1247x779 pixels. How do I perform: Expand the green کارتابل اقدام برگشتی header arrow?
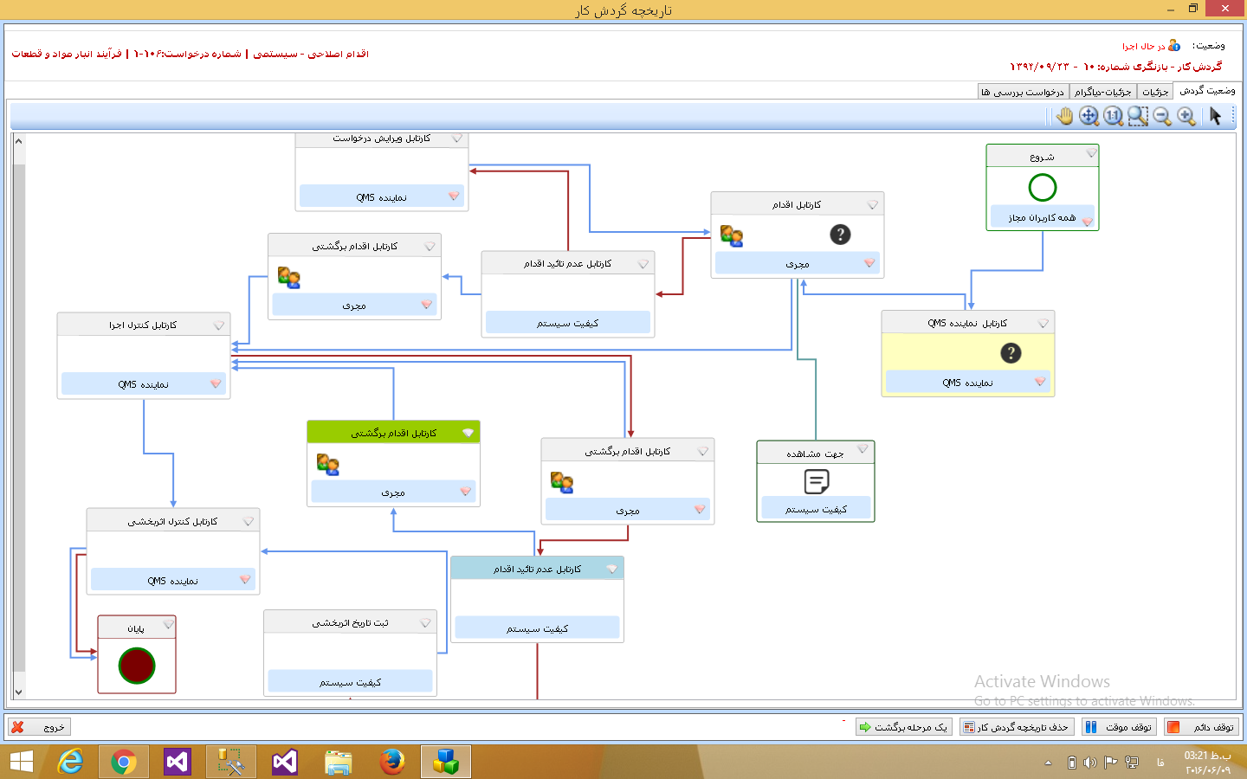(x=468, y=433)
